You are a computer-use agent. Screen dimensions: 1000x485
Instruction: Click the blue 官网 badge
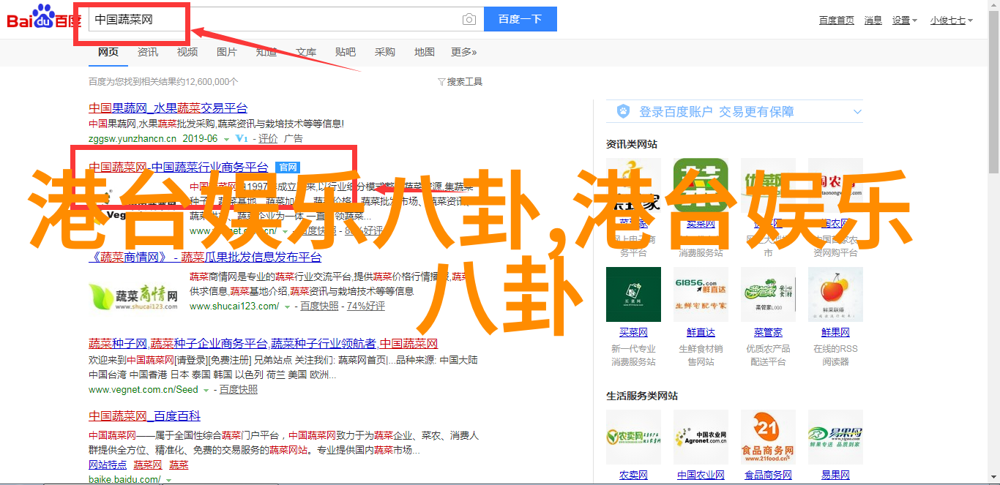tap(287, 167)
